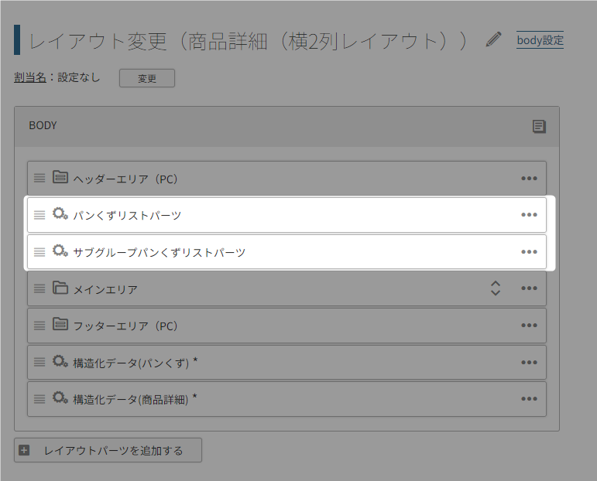Grab the drag handle of ヘッダーエリア（PC）
The image size is (597, 481).
(x=39, y=178)
